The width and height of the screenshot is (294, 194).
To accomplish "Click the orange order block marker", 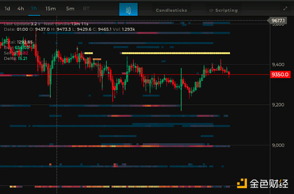I will (97, 59).
